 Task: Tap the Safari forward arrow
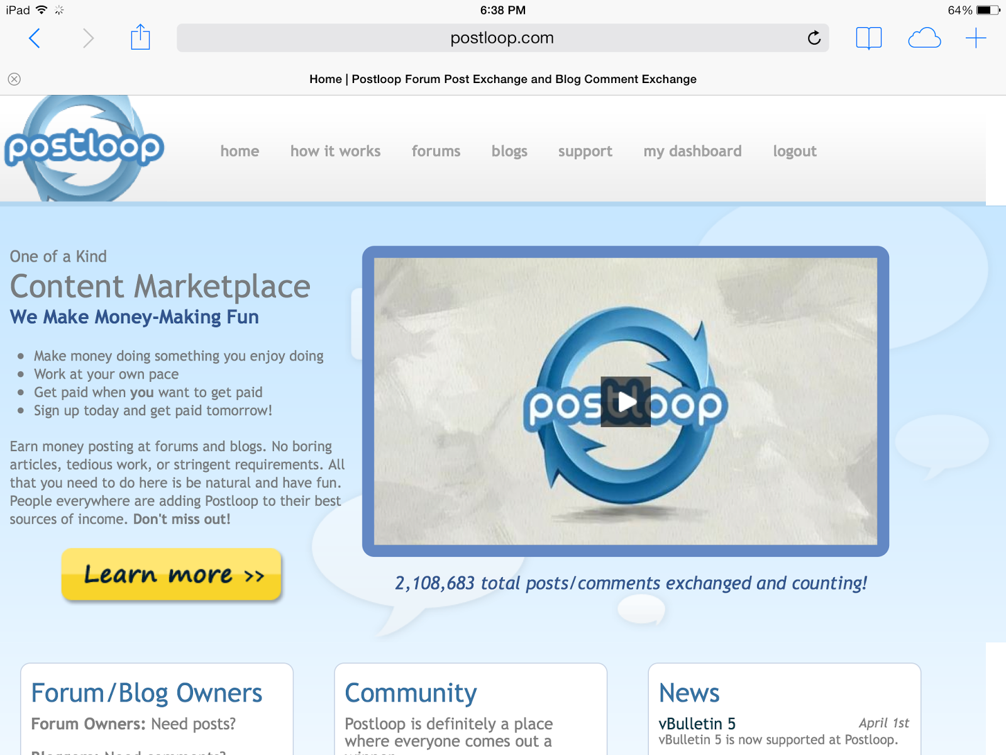(x=88, y=38)
